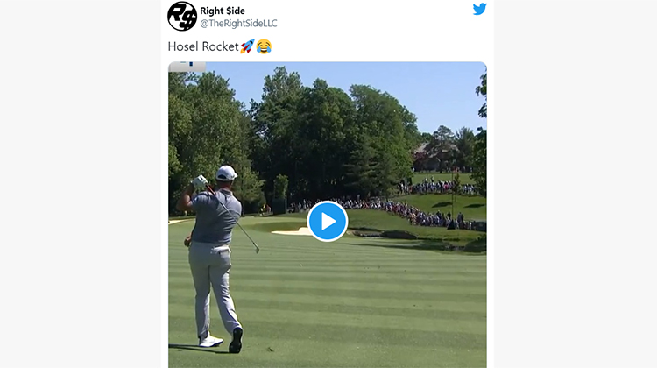Click the golfer's white left shoe
Image resolution: width=657 pixels, height=368 pixels.
(x=210, y=341)
